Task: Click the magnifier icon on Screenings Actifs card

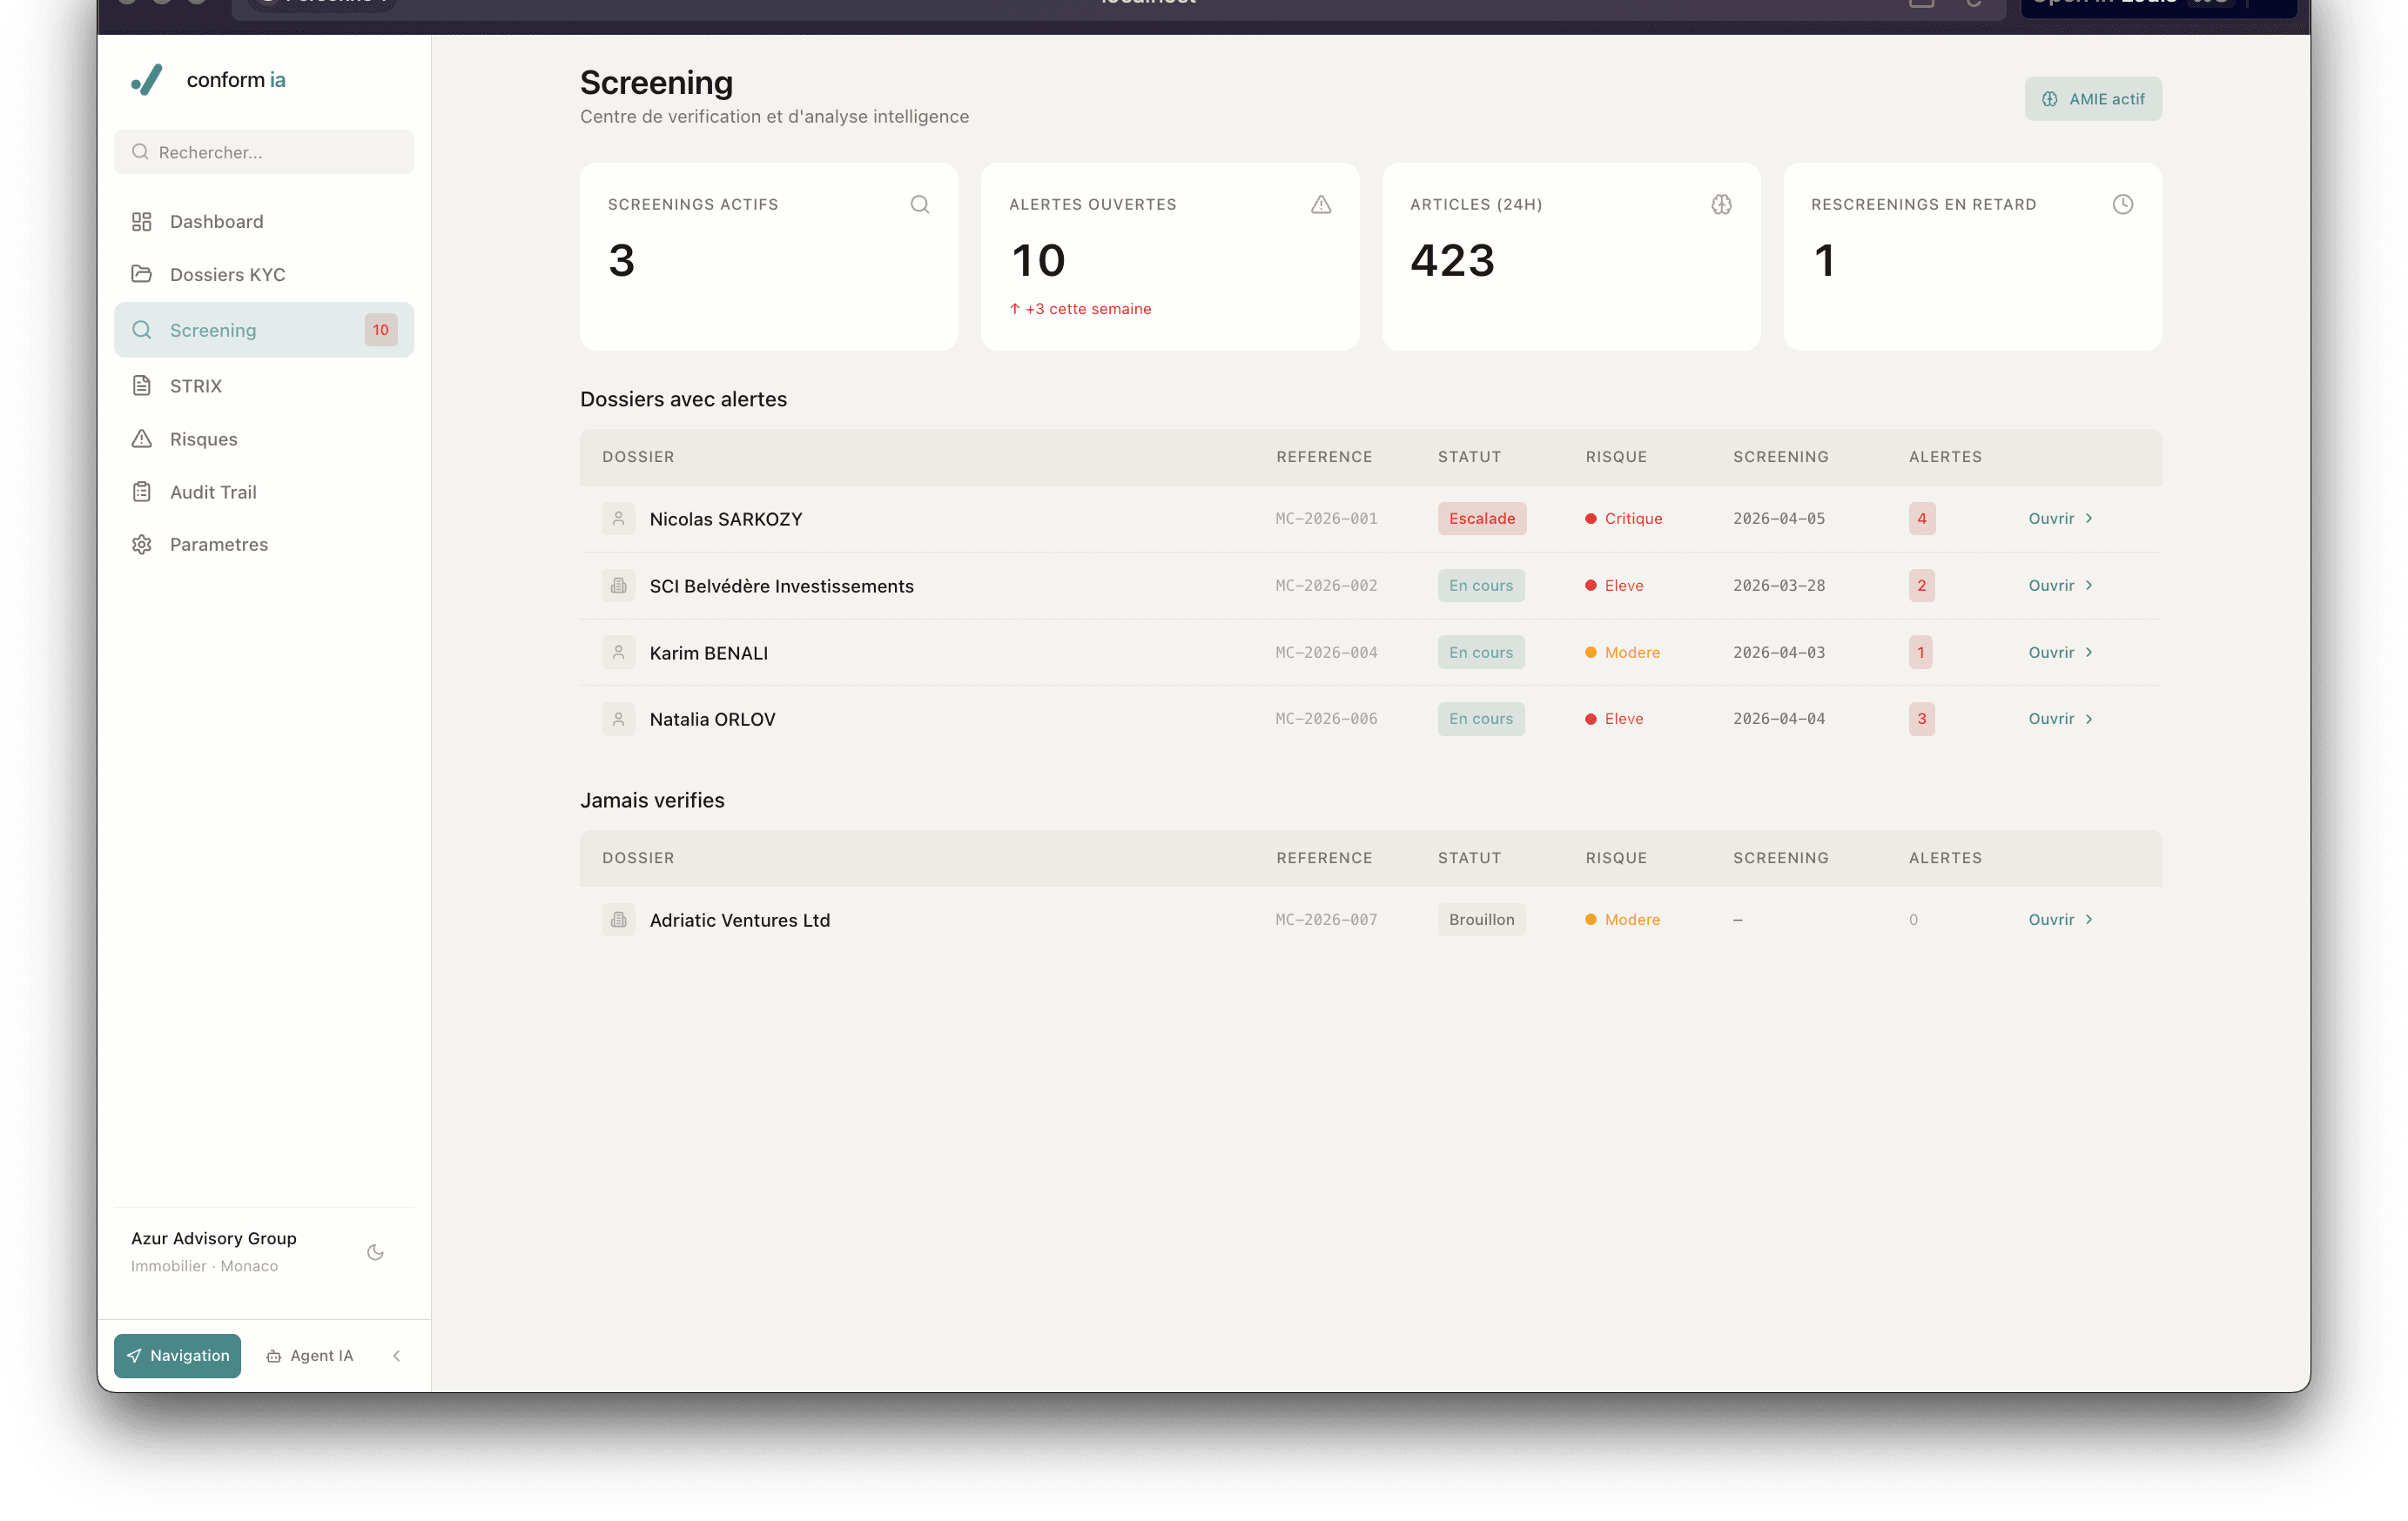Action: click(919, 204)
